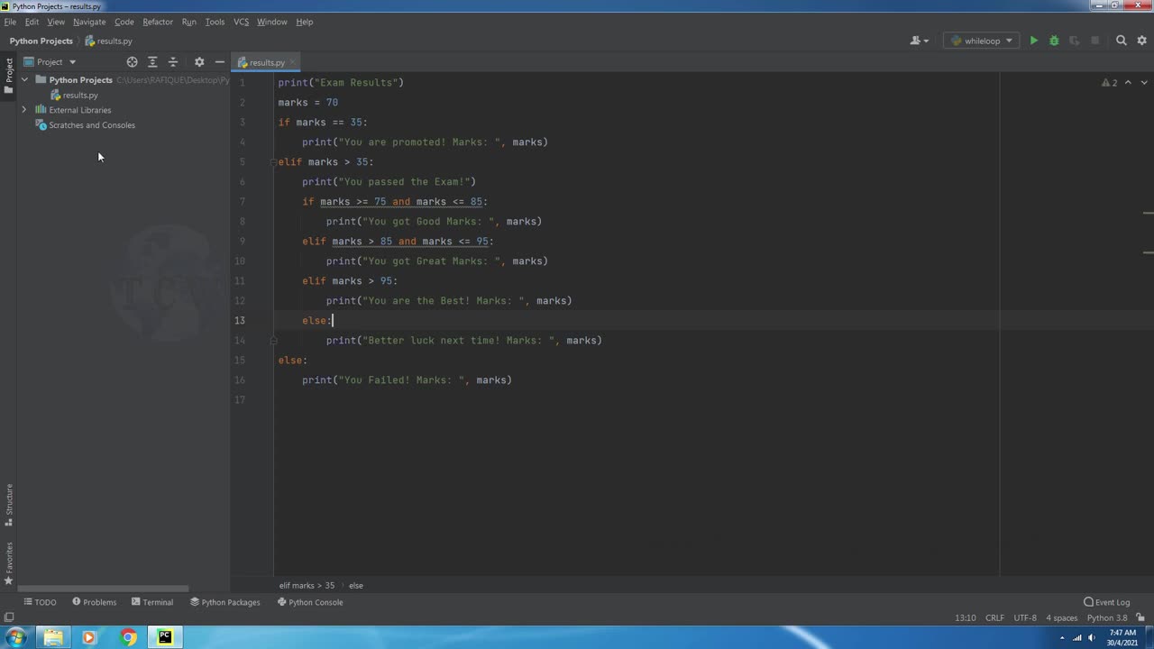Select results.py in project tree
The image size is (1154, 649).
tap(80, 95)
